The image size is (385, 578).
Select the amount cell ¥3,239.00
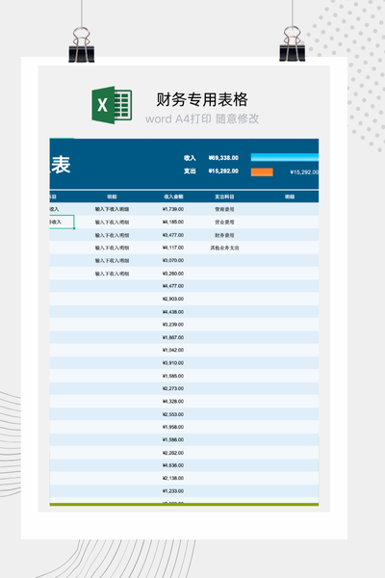coord(173,325)
